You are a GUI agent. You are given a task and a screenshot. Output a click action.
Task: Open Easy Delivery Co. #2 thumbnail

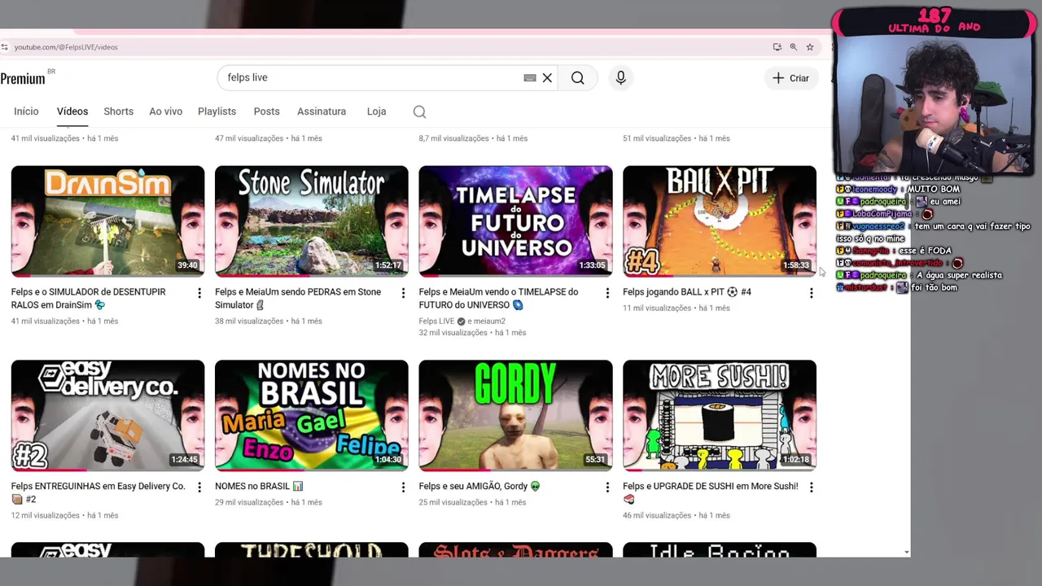(107, 415)
